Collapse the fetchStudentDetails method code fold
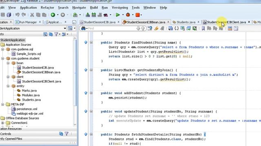Screen dimensions: 261x146 coord(91,134)
